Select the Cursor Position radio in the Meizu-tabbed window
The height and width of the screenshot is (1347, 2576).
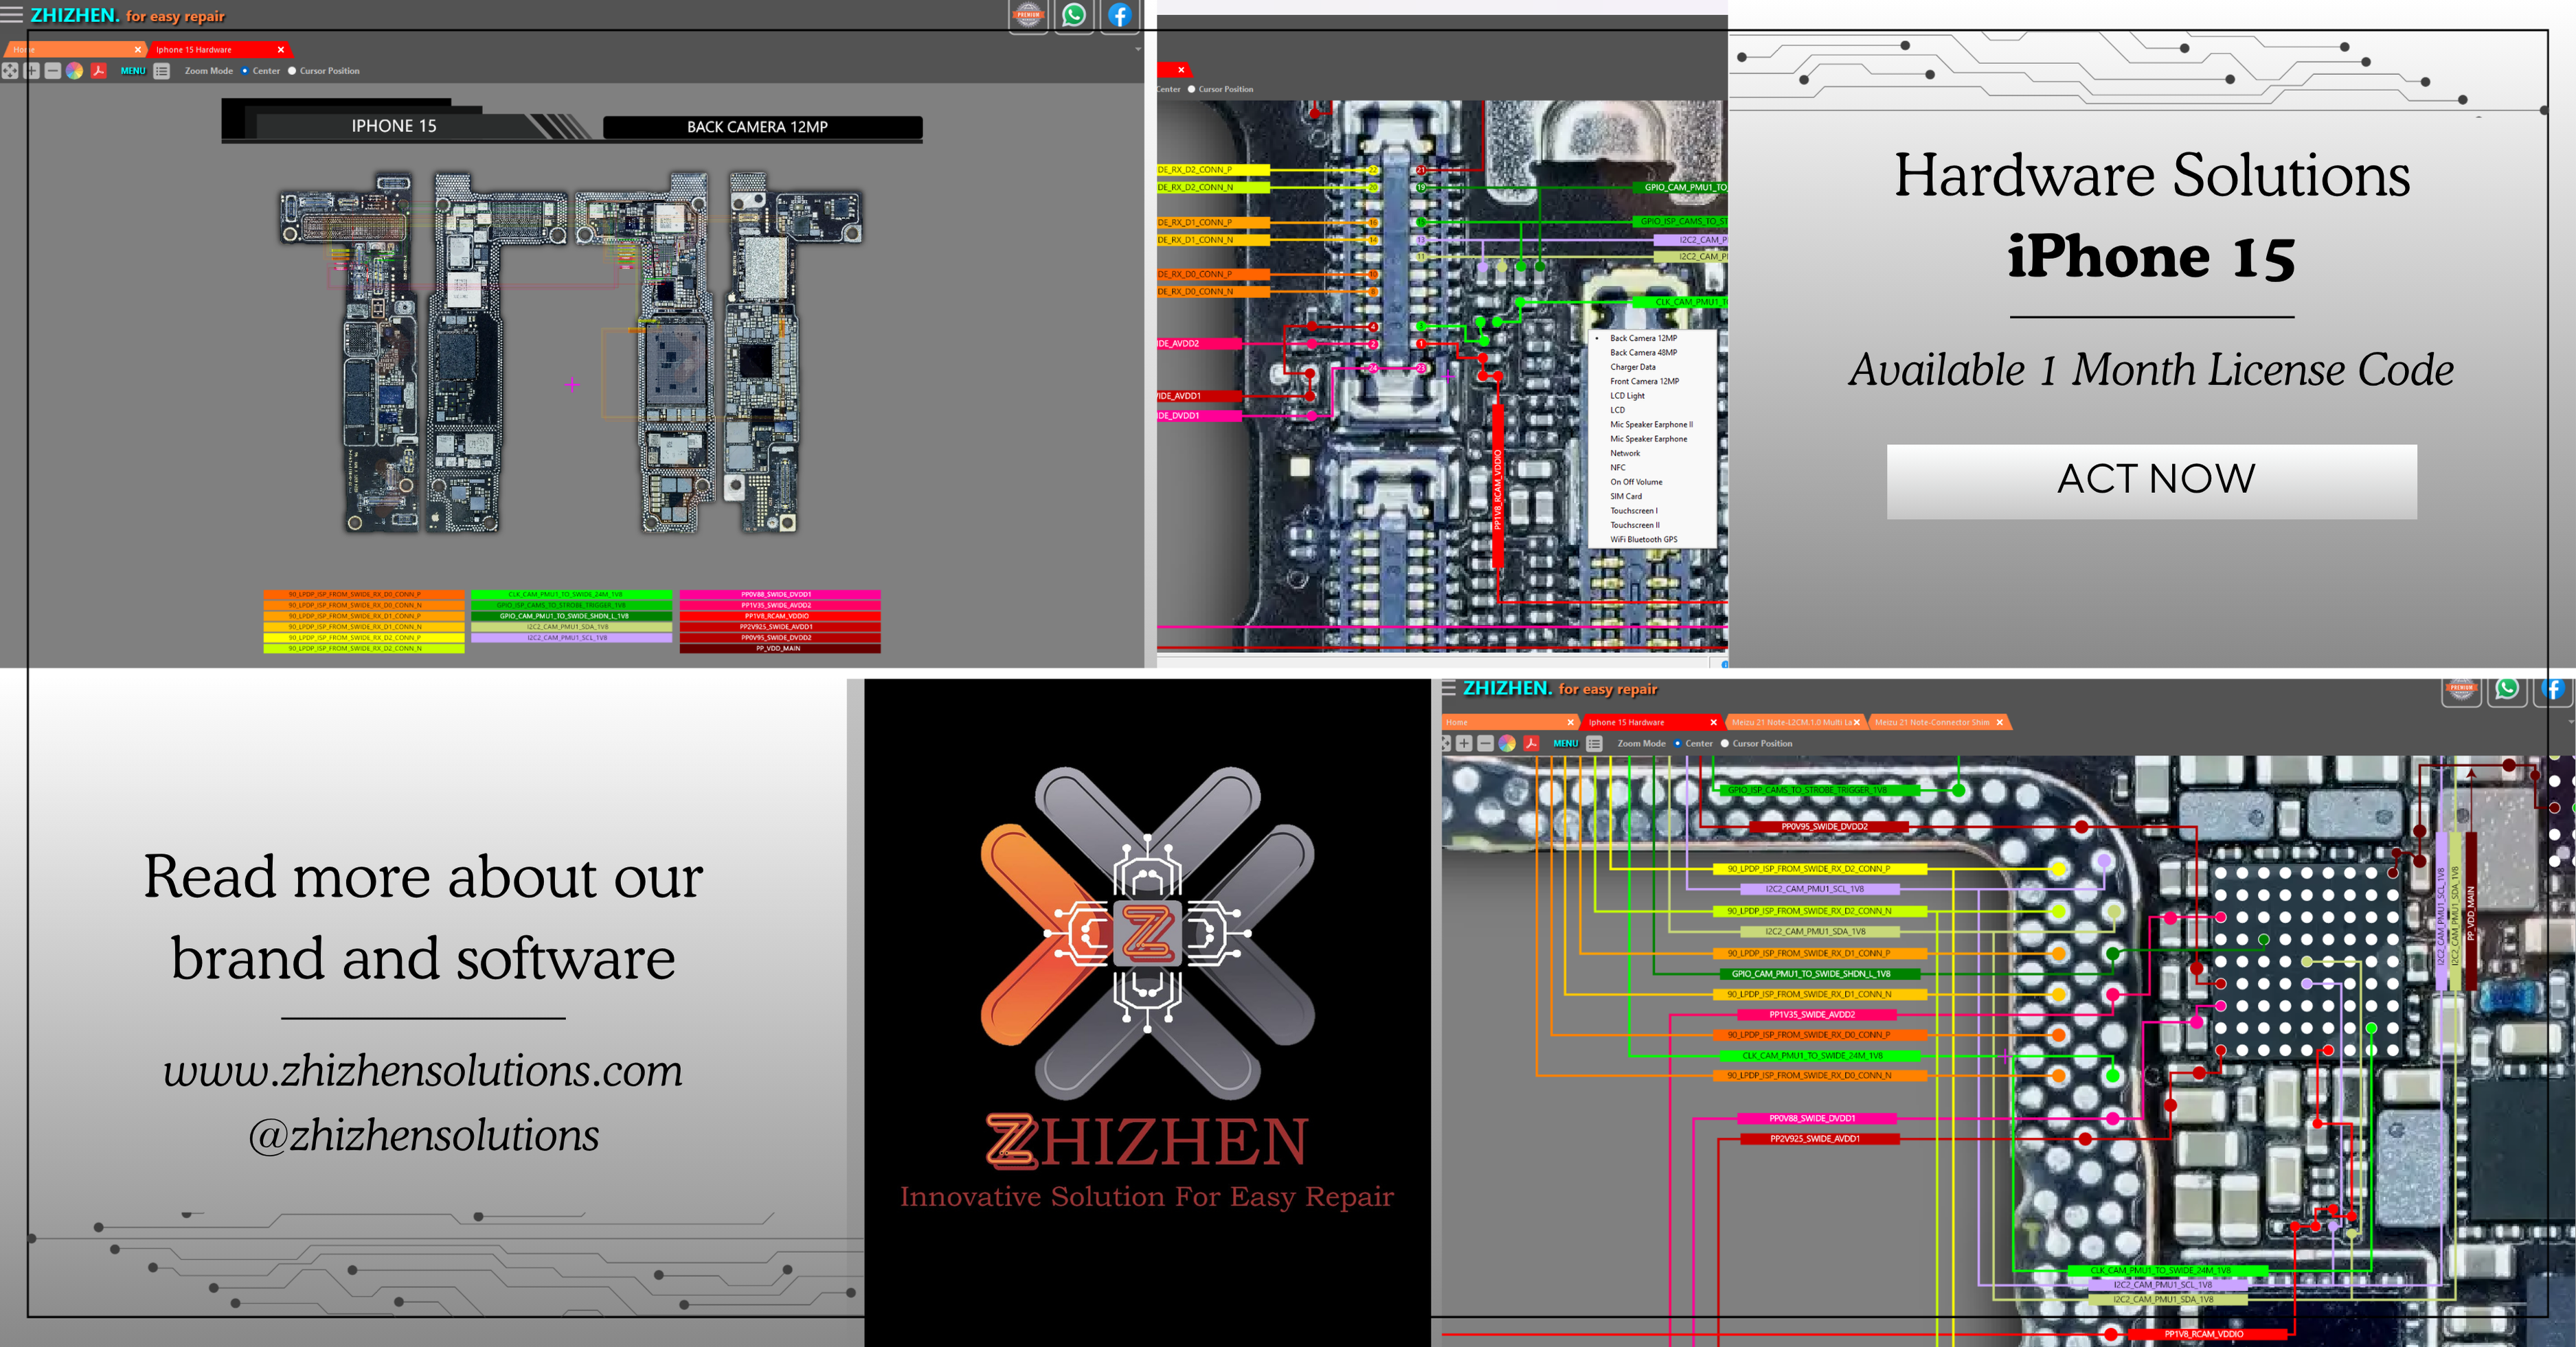coord(1724,744)
